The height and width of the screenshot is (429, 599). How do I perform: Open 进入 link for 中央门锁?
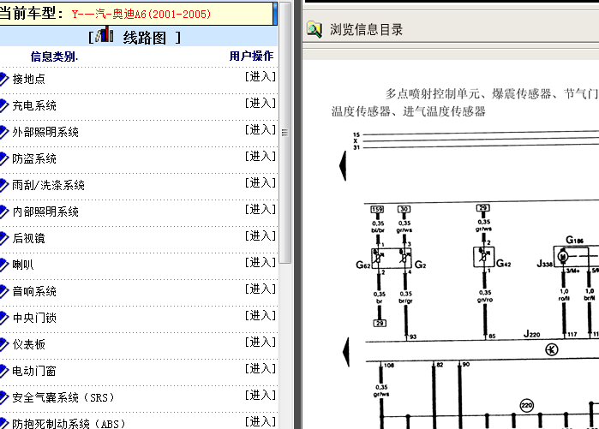click(261, 315)
